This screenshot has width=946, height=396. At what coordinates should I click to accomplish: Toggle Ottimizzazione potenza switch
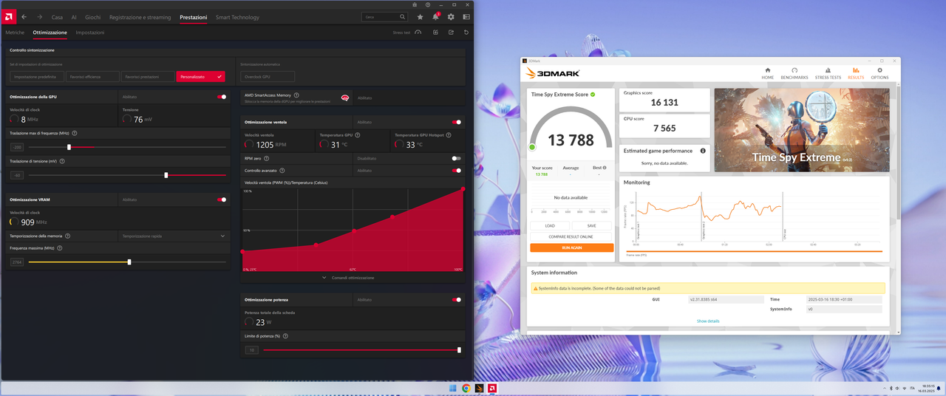457,300
